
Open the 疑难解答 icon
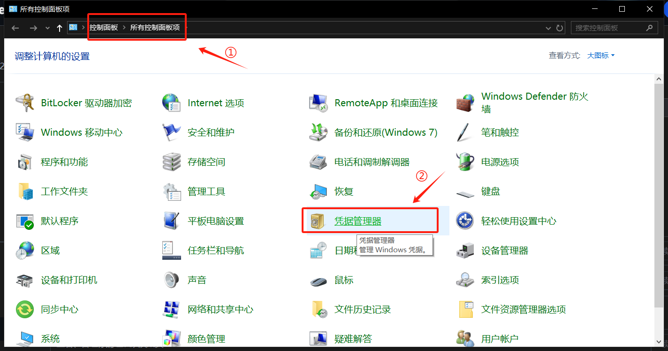318,338
